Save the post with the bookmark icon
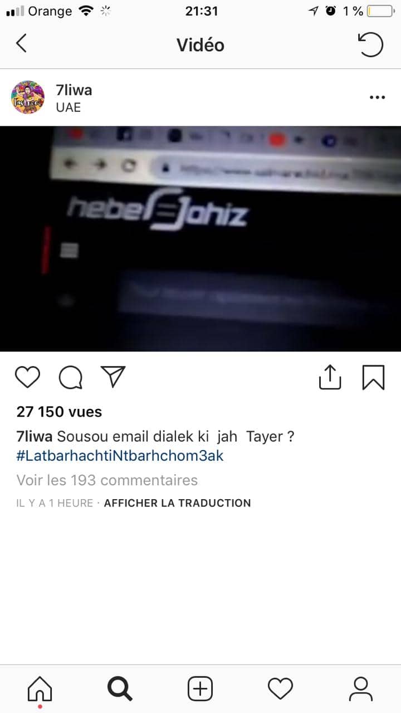 tap(373, 377)
